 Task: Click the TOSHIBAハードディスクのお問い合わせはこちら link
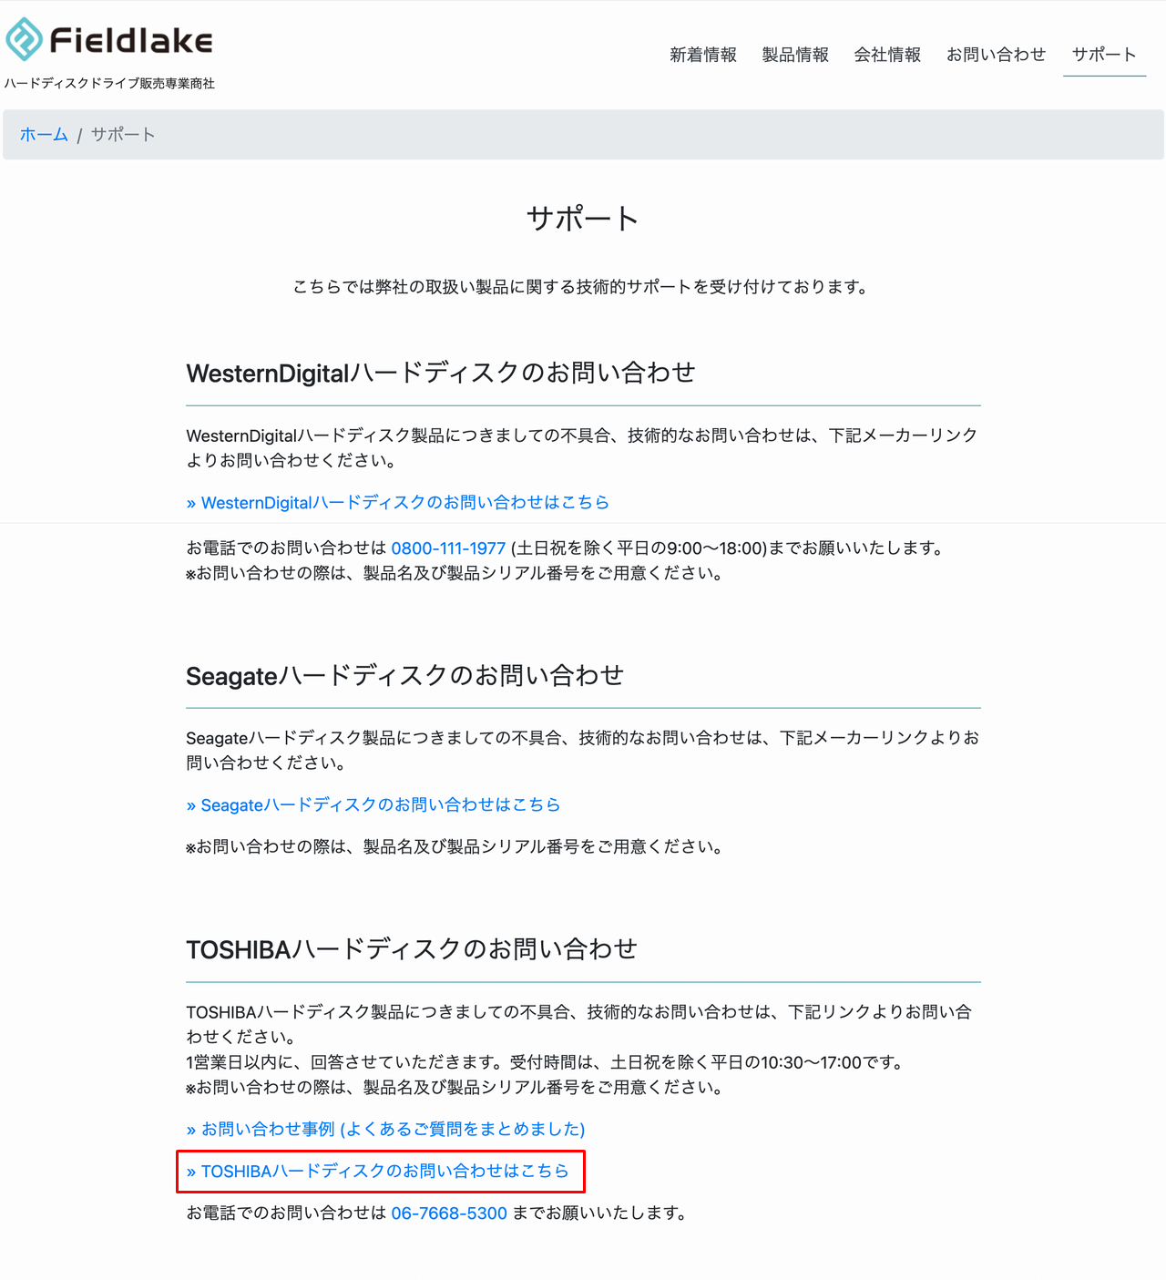(x=378, y=1172)
